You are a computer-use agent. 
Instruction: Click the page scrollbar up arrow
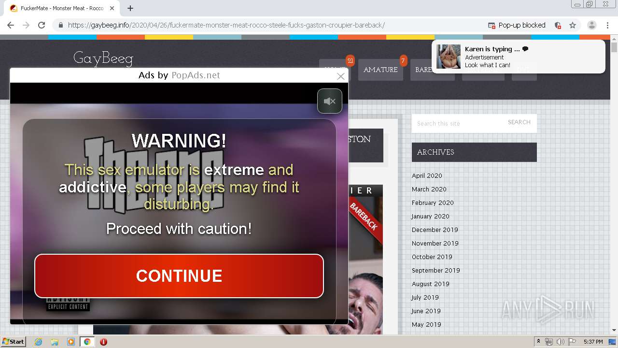(x=614, y=38)
